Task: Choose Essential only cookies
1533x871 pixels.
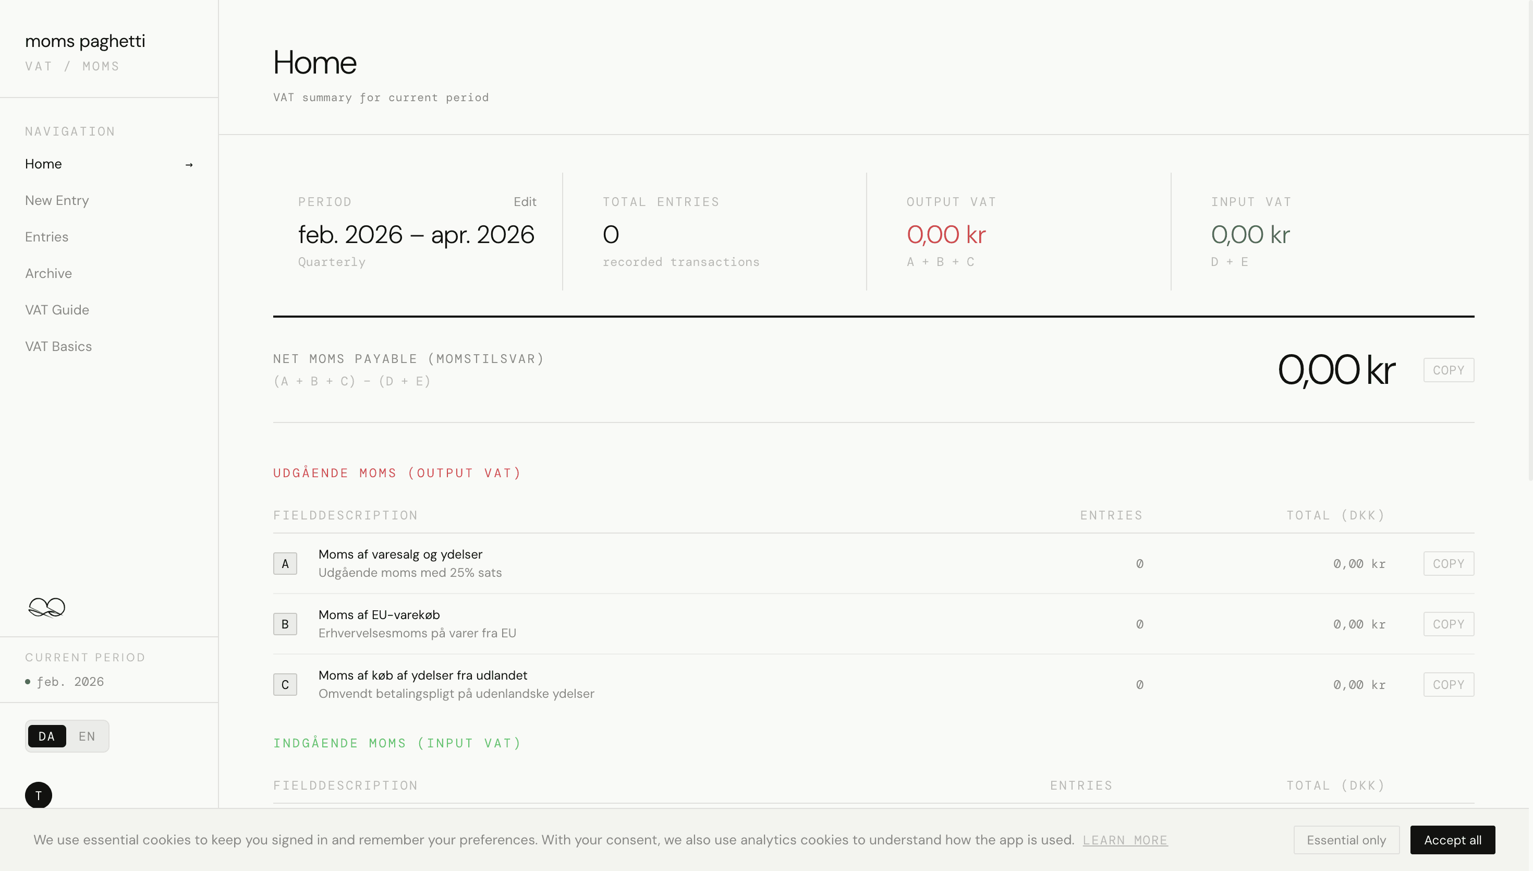Action: (x=1346, y=840)
